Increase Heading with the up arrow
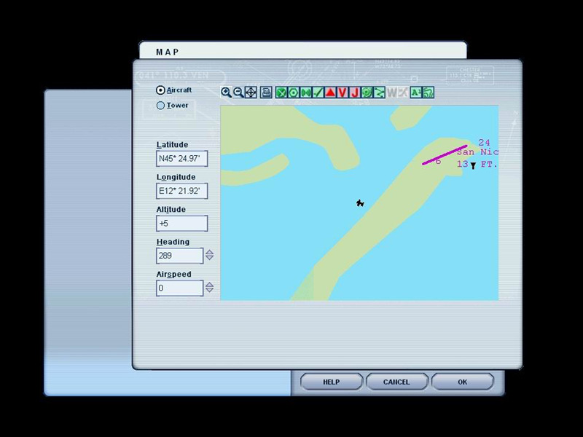Image resolution: width=583 pixels, height=437 pixels. click(209, 252)
